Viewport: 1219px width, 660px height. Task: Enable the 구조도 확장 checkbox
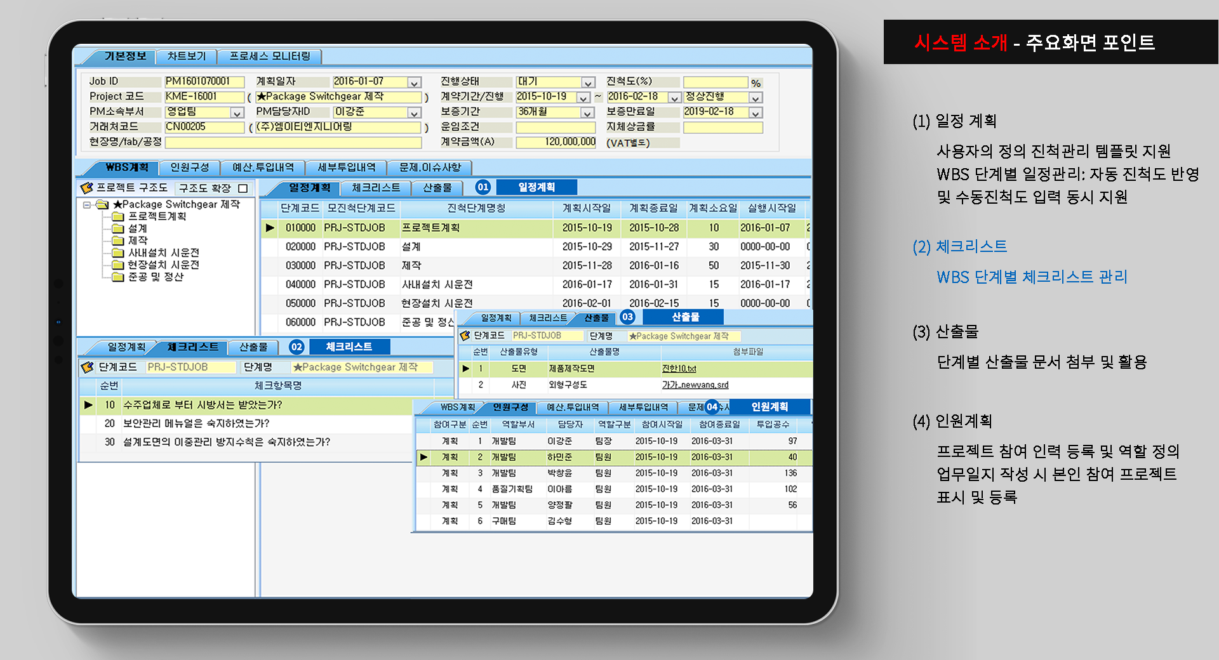click(x=243, y=188)
